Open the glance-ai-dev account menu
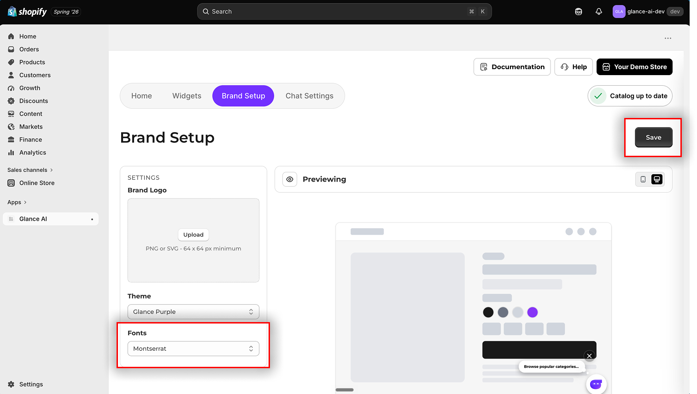697x394 pixels. point(648,12)
